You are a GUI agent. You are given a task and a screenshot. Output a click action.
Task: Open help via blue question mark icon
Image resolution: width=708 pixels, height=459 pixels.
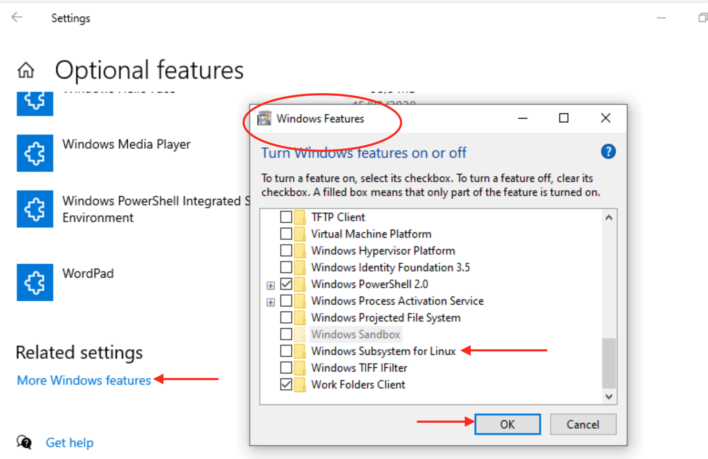pyautogui.click(x=608, y=151)
